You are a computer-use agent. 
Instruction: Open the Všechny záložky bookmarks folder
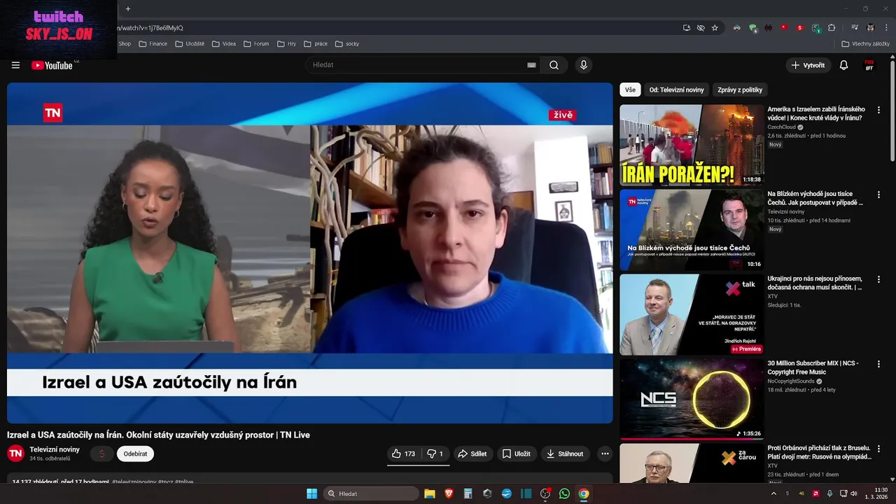coord(865,43)
